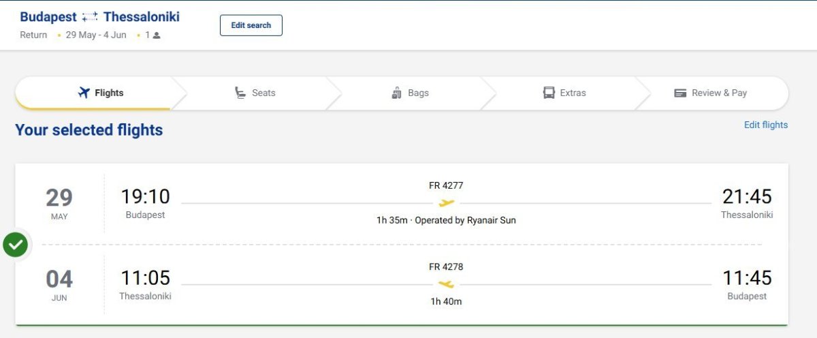This screenshot has height=338, width=817.
Task: Click the yellow plane icon on flight FR 4277
Action: [446, 203]
